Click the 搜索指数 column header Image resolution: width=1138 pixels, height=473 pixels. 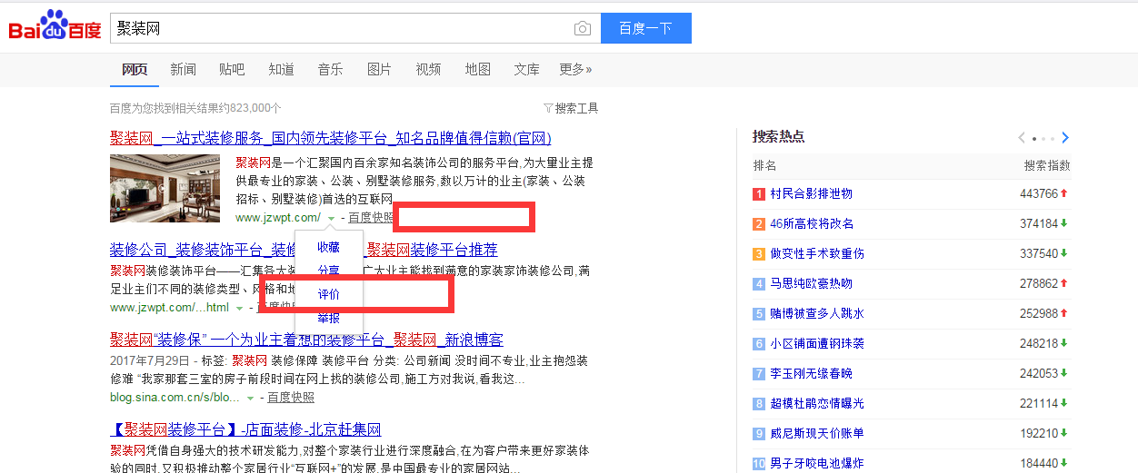[1047, 166]
